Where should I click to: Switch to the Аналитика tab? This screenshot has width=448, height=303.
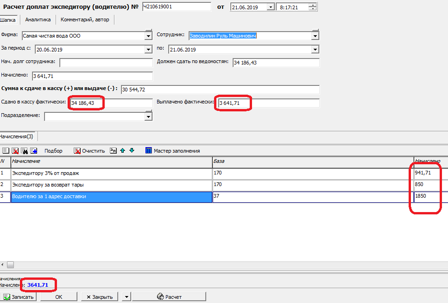click(38, 19)
